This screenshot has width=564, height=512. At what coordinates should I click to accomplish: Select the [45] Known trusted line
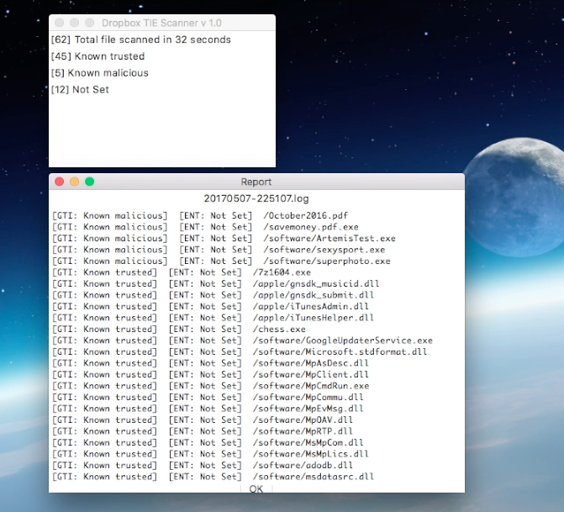coord(98,56)
